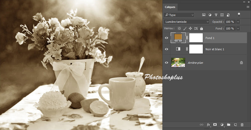Click the text layer filter icon
251x130 pixels.
coord(216,15)
